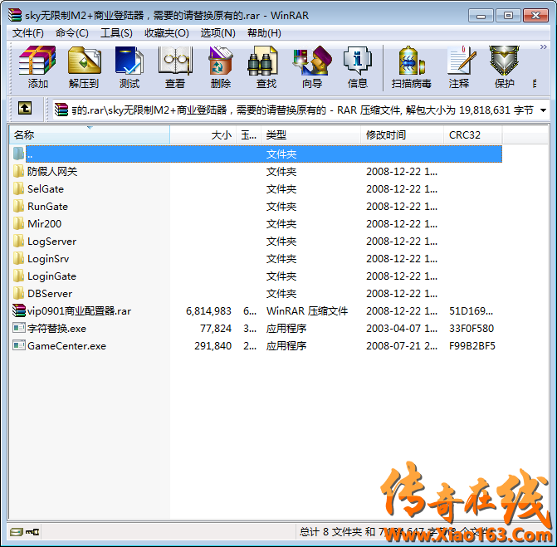
Task: Click the address bar archive icon
Action: point(61,110)
